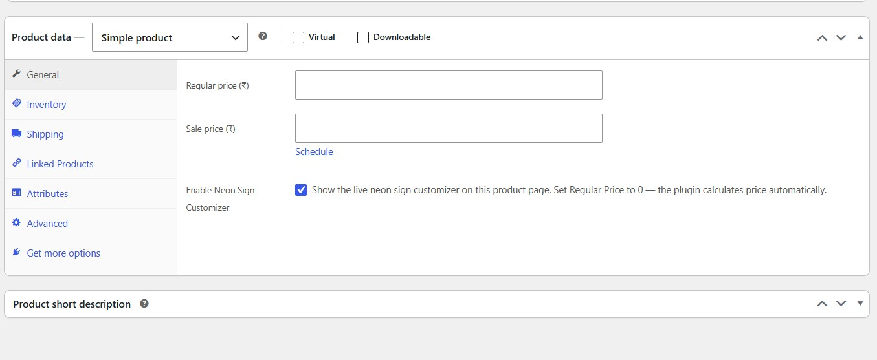Click the Shipping tab truck icon

pyautogui.click(x=17, y=134)
